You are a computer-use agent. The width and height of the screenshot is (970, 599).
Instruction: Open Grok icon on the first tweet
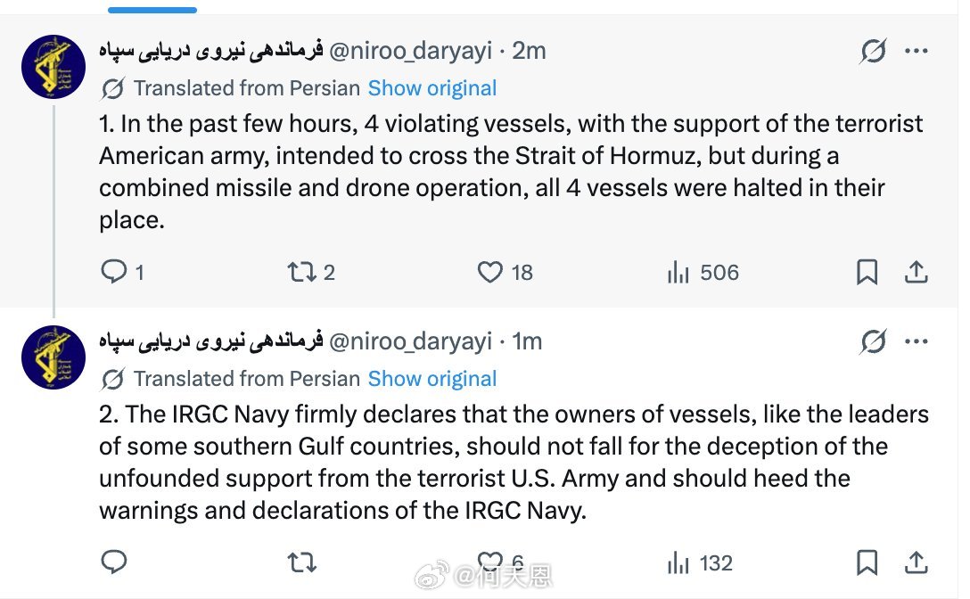pyautogui.click(x=873, y=51)
